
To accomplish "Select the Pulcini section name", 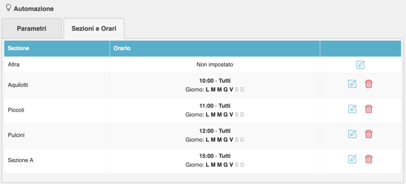I will pos(16,135).
